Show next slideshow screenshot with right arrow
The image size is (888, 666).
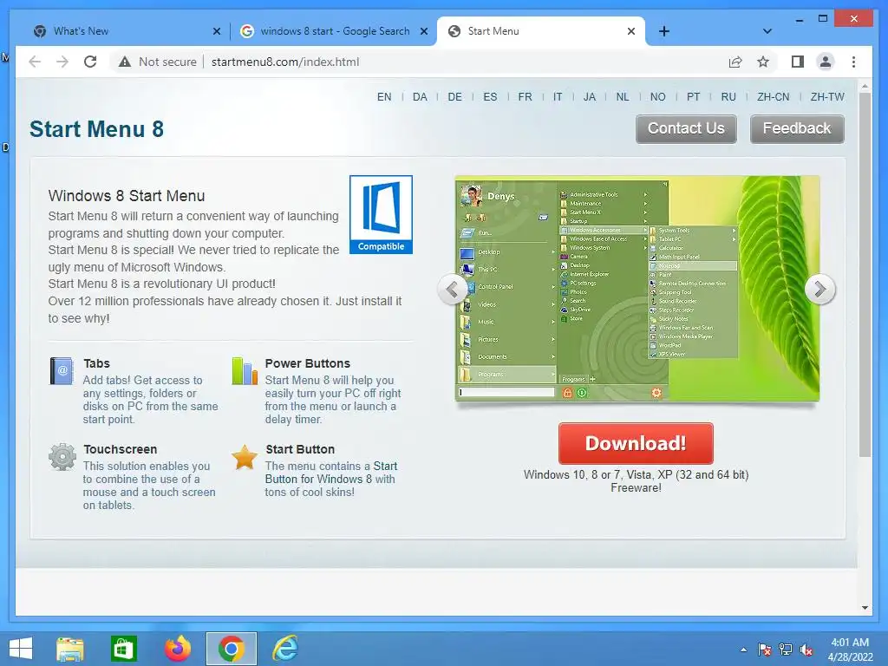click(x=819, y=290)
